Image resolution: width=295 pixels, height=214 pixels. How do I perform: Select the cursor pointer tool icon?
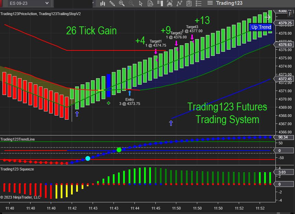coord(141,3)
